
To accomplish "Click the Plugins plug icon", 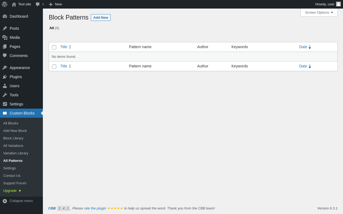I will click(x=5, y=77).
